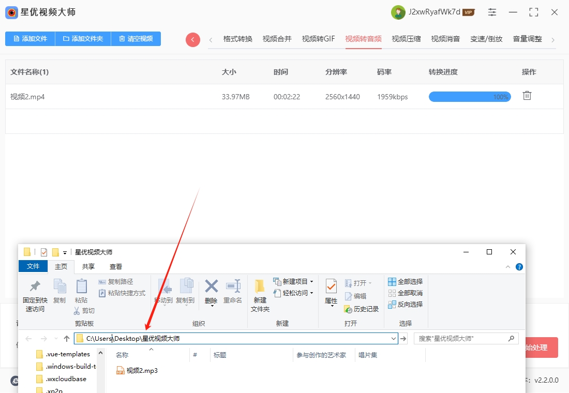Image resolution: width=569 pixels, height=393 pixels.
Task: Click the Go-to arrow beside address bar
Action: pyautogui.click(x=403, y=339)
